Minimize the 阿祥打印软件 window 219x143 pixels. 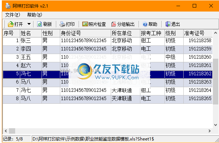pyautogui.click(x=178, y=6)
